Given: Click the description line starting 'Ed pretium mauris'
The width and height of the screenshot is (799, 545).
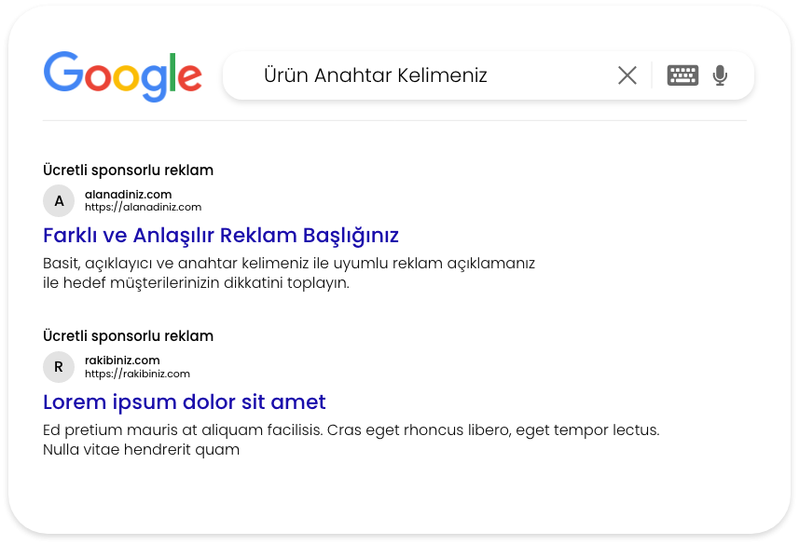Looking at the screenshot, I should point(351,430).
